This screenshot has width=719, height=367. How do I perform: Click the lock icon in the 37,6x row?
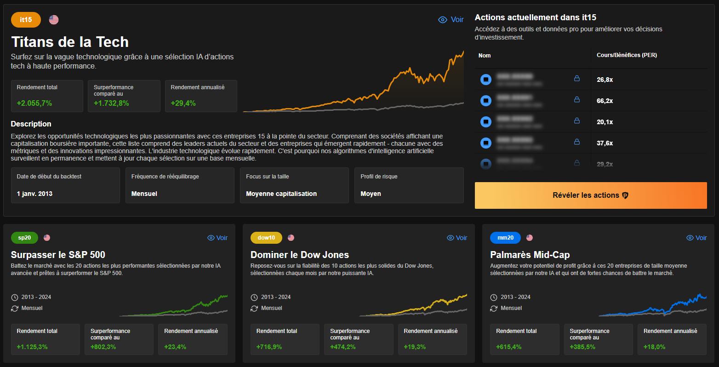tap(576, 142)
